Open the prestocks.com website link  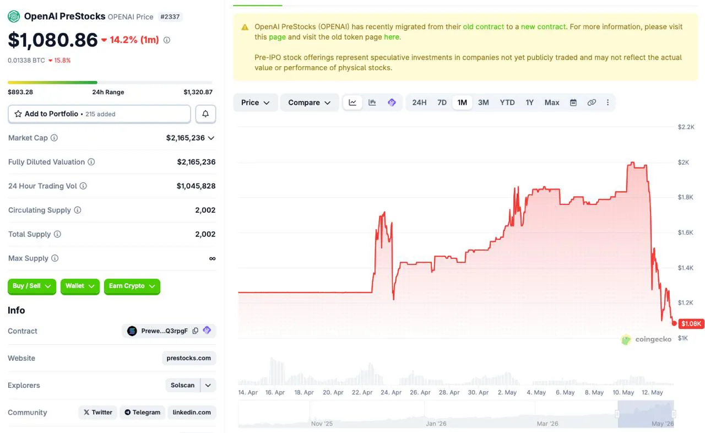(x=189, y=358)
